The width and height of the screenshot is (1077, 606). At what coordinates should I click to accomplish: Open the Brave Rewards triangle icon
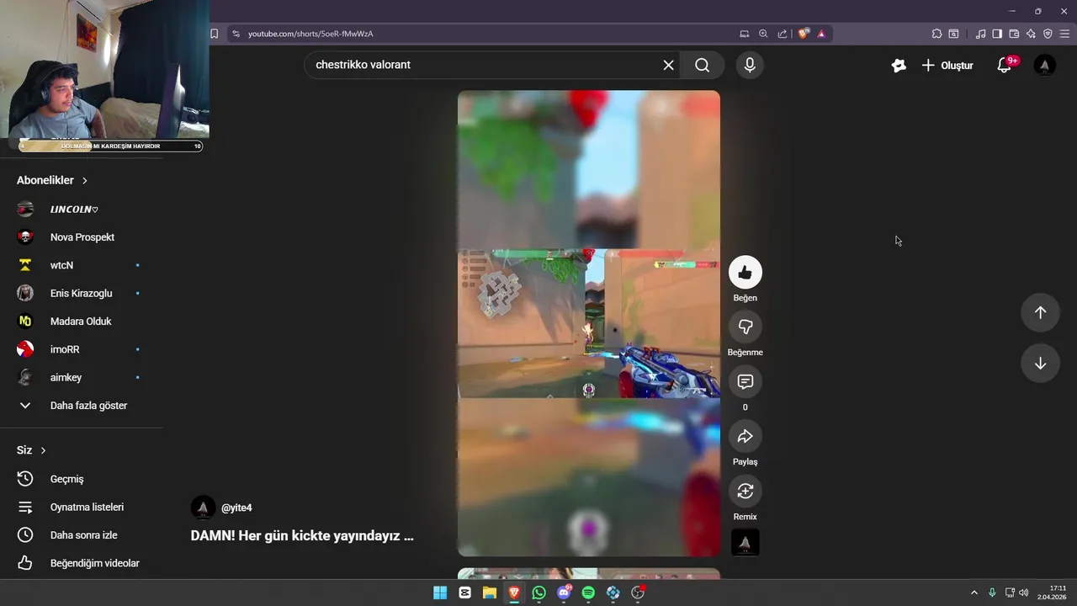pyautogui.click(x=821, y=34)
